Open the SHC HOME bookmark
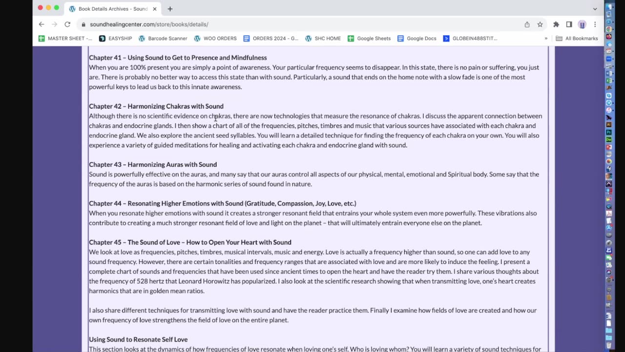Viewport: 625px width, 352px height. click(323, 39)
